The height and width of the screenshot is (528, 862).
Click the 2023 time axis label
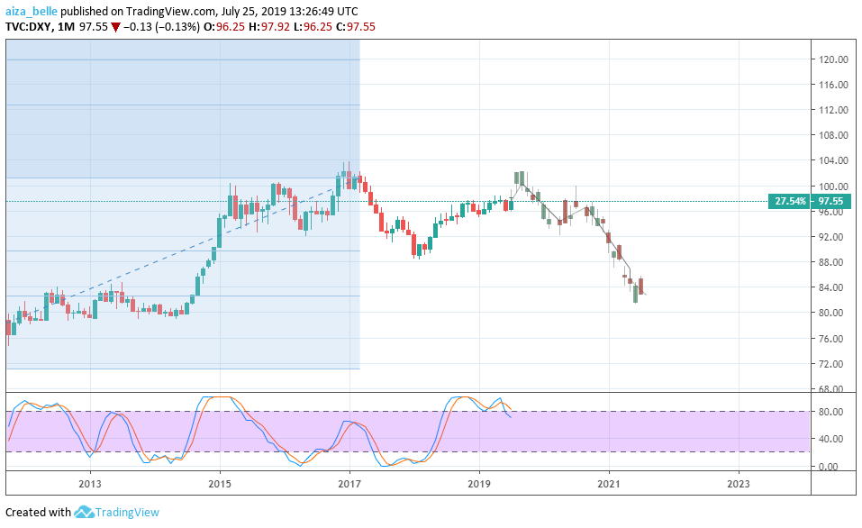pyautogui.click(x=739, y=484)
